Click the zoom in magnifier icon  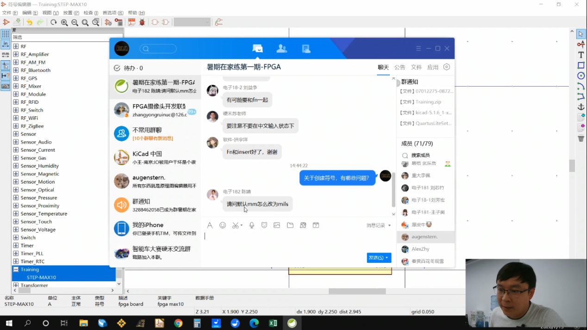[x=64, y=22]
